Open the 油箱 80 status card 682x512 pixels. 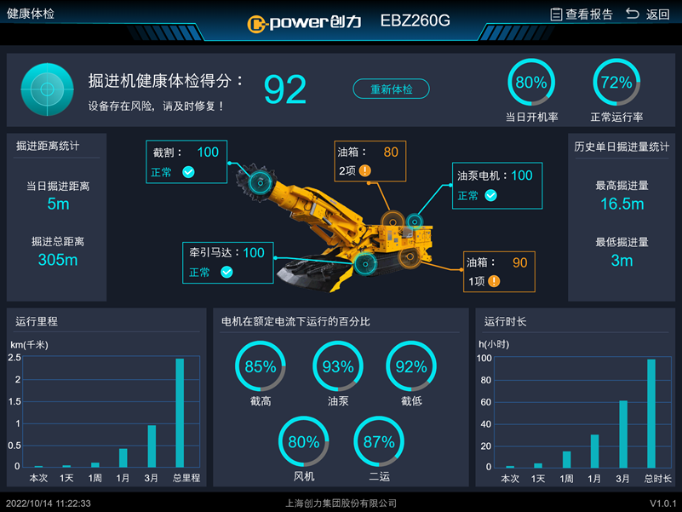(370, 161)
